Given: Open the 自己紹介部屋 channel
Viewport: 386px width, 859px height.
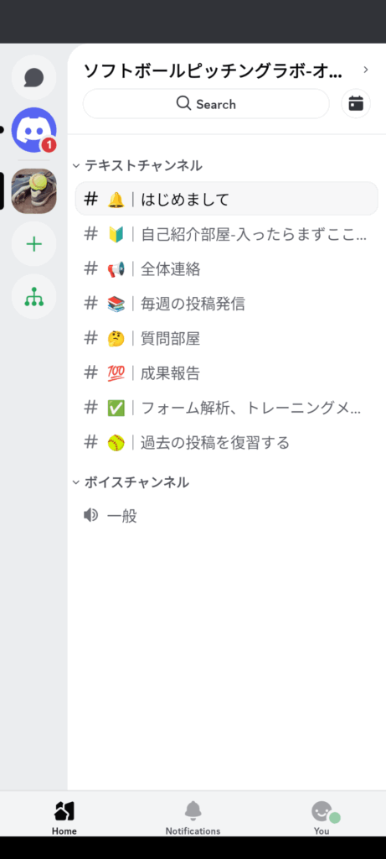Looking at the screenshot, I should click(226, 235).
